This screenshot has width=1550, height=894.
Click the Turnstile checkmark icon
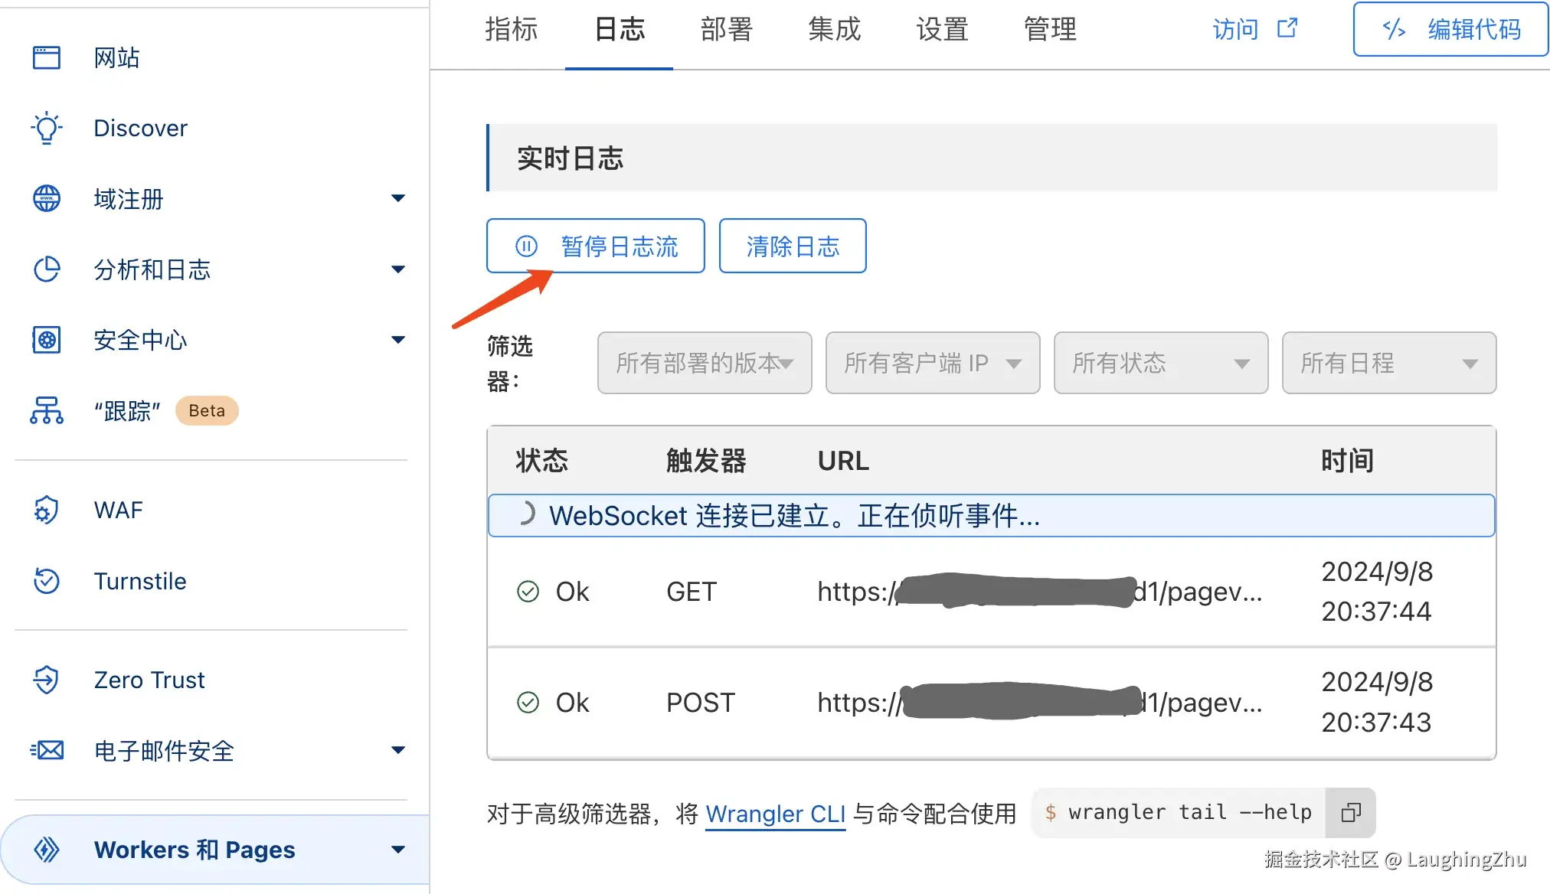(47, 581)
